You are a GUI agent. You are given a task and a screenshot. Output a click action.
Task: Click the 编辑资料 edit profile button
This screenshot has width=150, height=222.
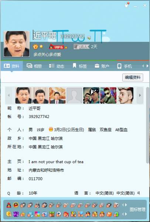click(133, 77)
